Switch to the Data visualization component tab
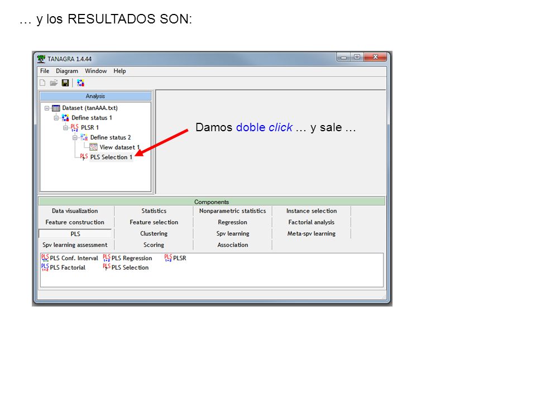 tap(75, 211)
